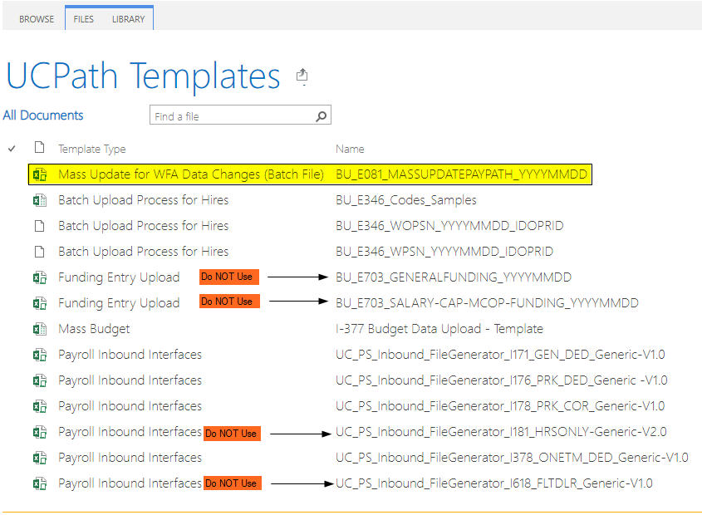
Task: Open the Template Type column menu
Action: 91,149
